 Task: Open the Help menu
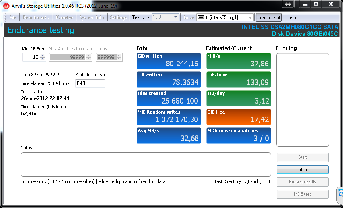tap(291, 17)
